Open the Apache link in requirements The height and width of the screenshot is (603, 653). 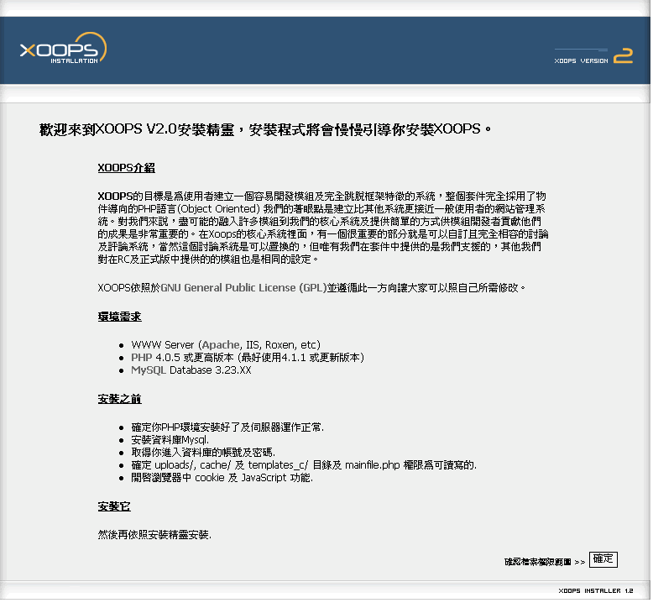pos(222,346)
